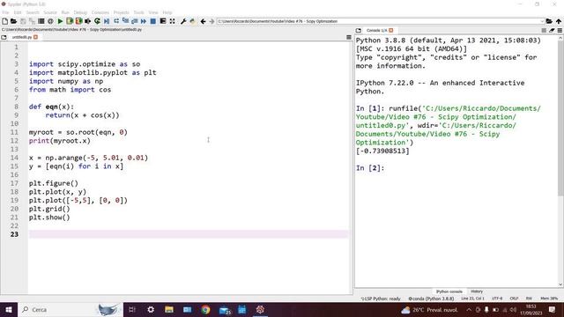Start debugging the file
Screen dimensions: 564x317
click(x=107, y=21)
